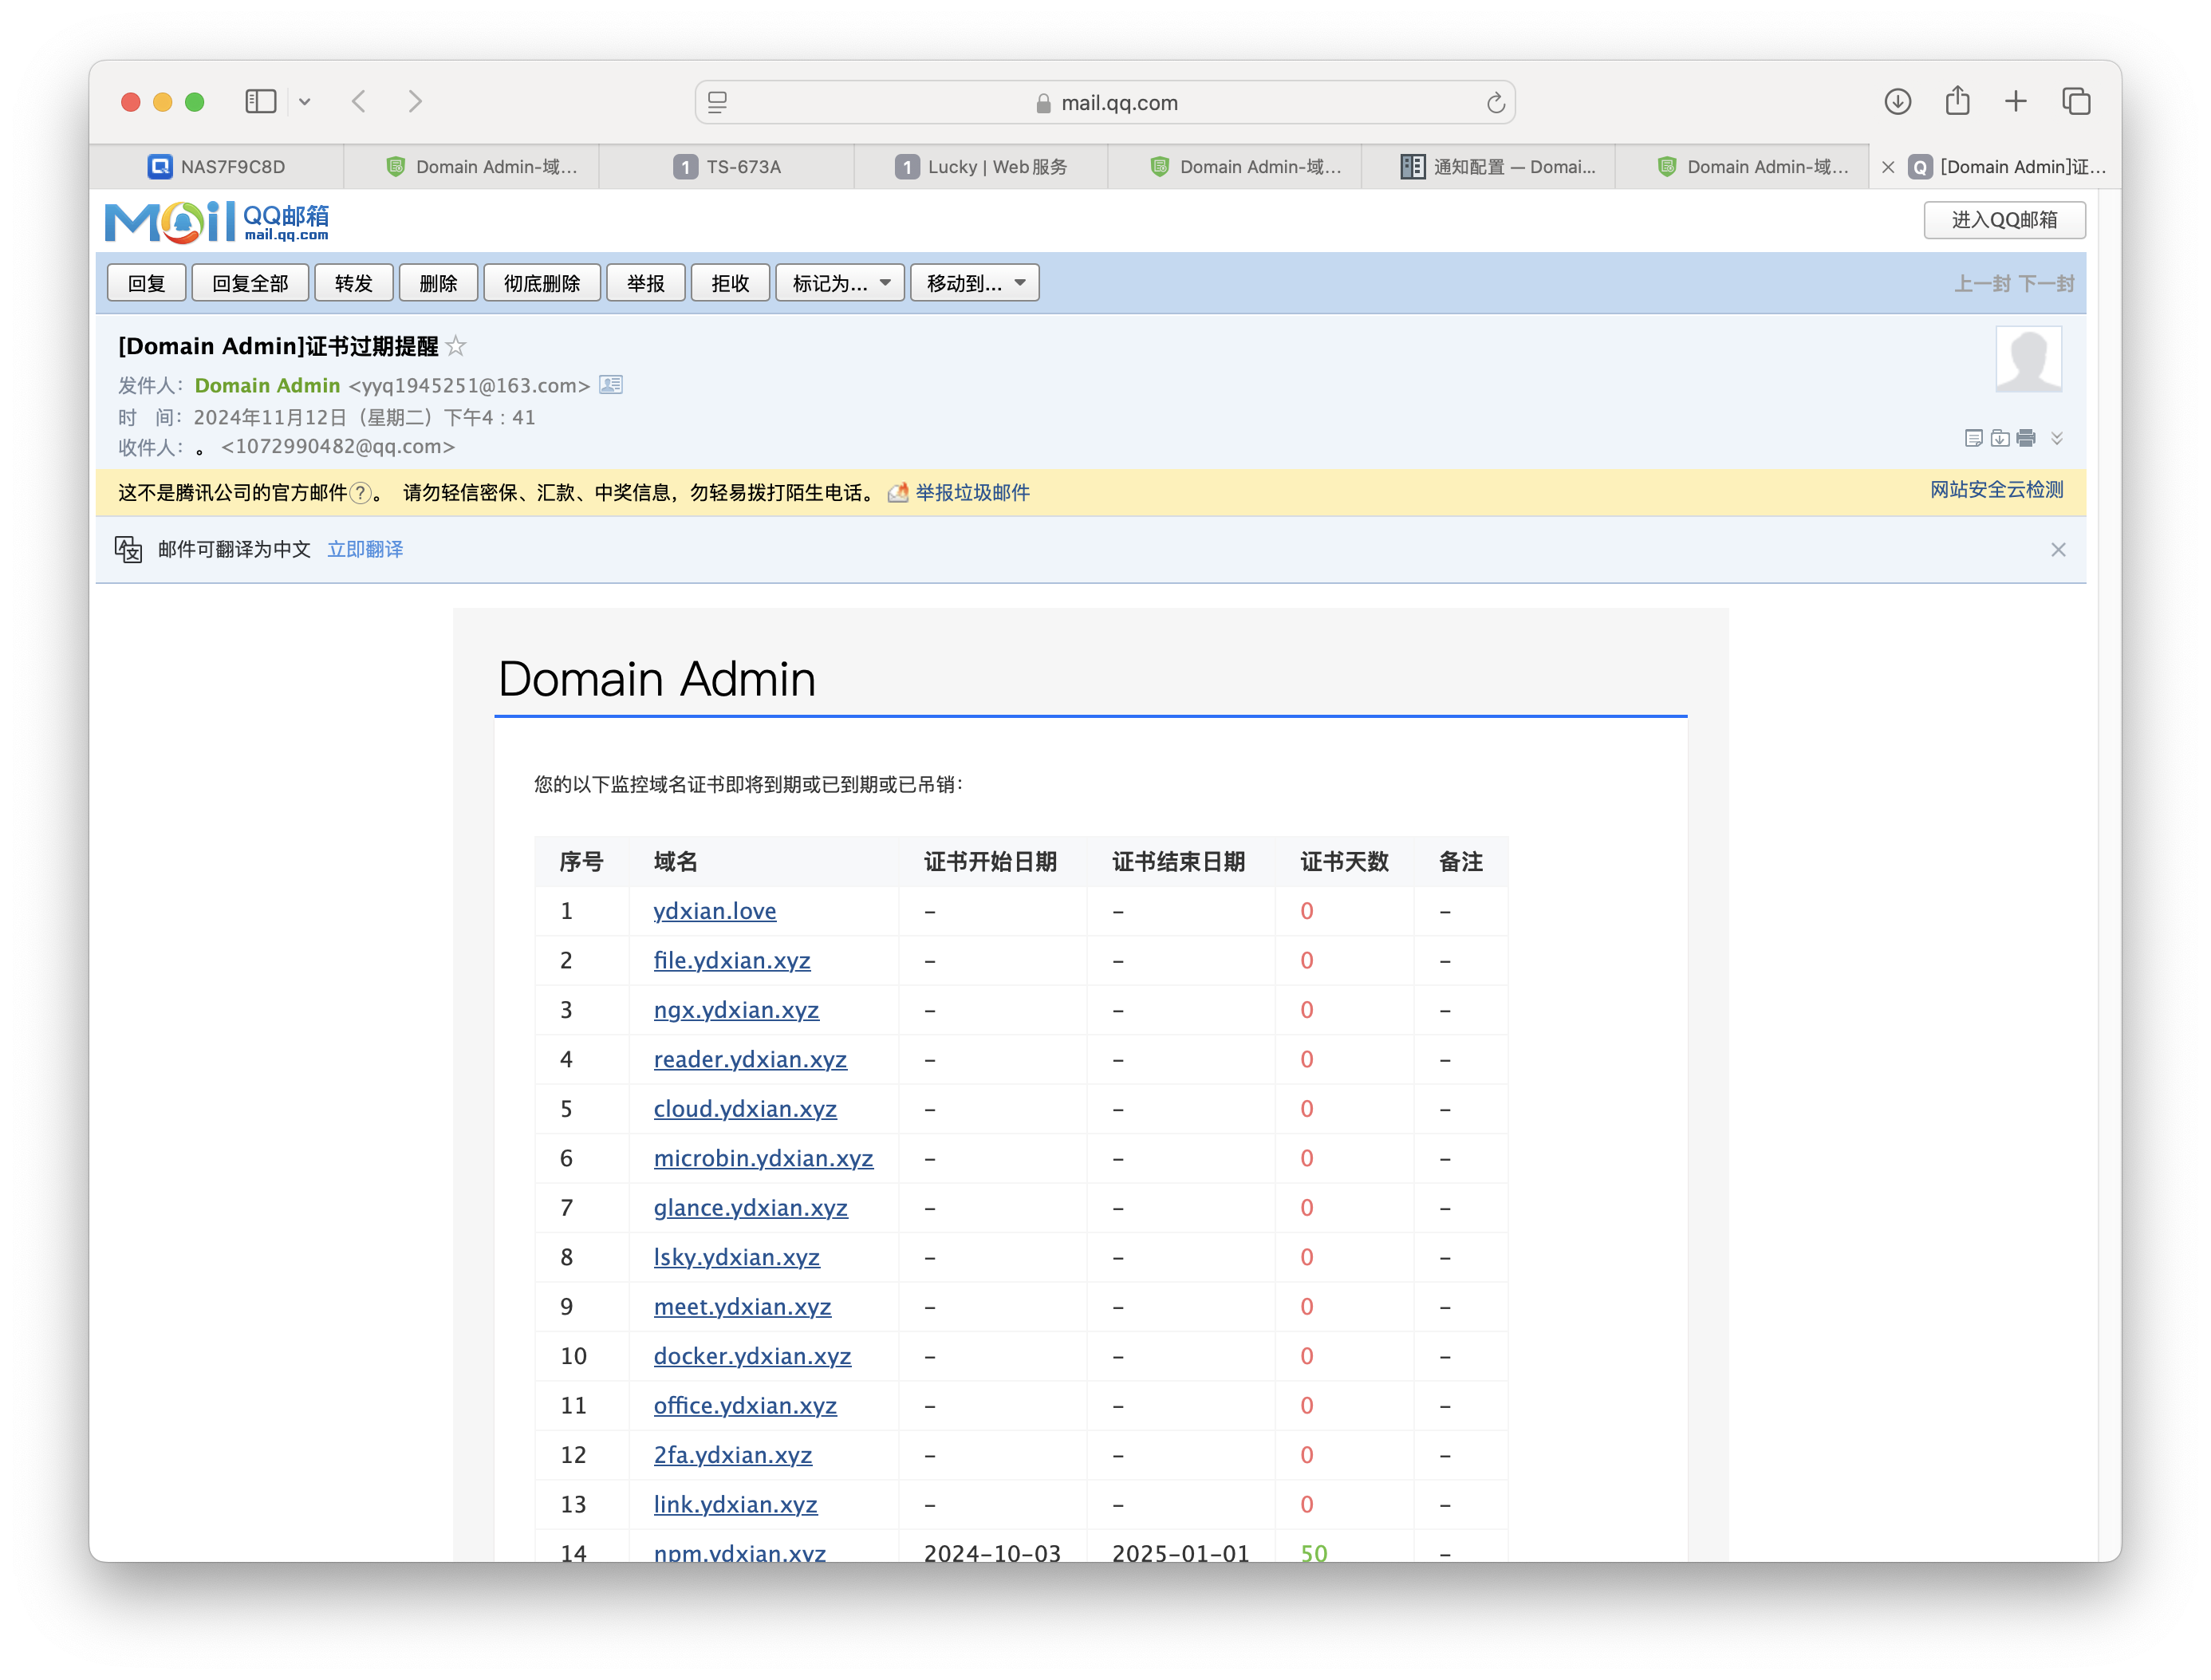Switch to the TS-673A tab
Screen dimensions: 2211x1680
coord(727,167)
